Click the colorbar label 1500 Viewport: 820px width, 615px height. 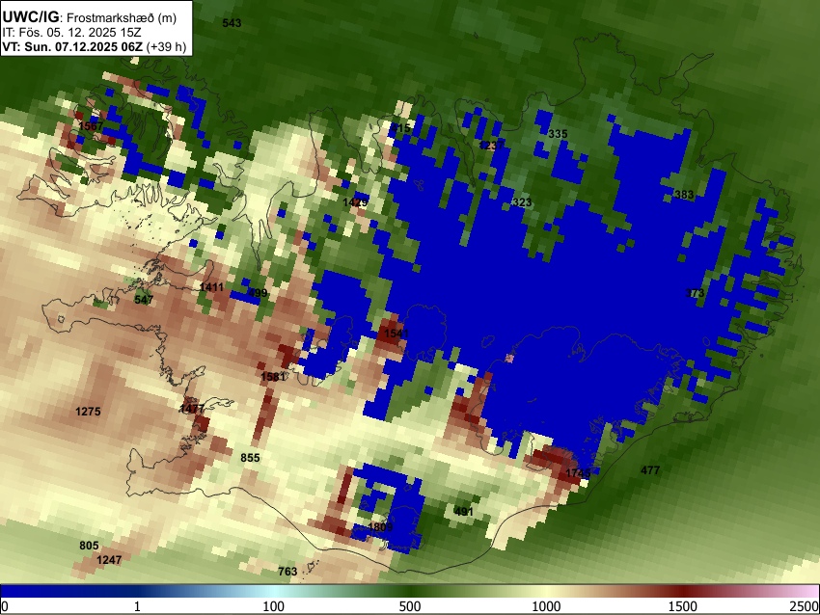[x=683, y=606]
